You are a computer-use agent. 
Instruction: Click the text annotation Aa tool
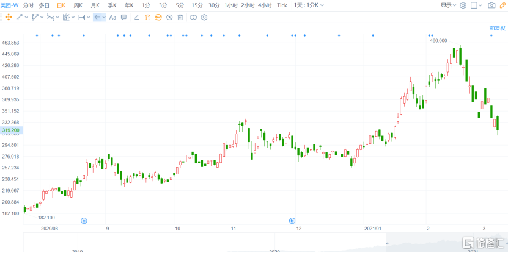pyautogui.click(x=112, y=17)
